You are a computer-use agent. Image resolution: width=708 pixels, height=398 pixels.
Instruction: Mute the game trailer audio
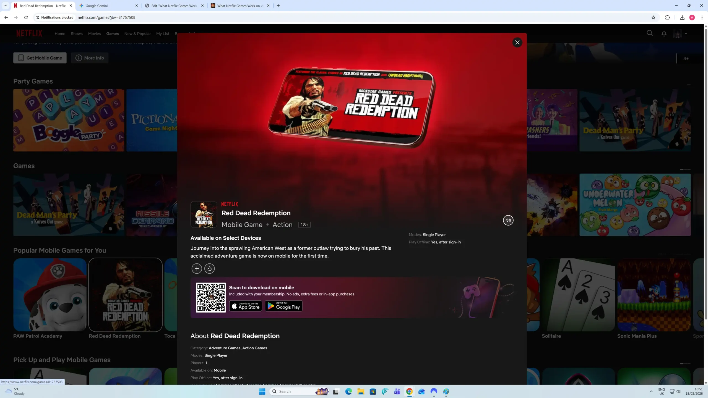click(x=508, y=220)
